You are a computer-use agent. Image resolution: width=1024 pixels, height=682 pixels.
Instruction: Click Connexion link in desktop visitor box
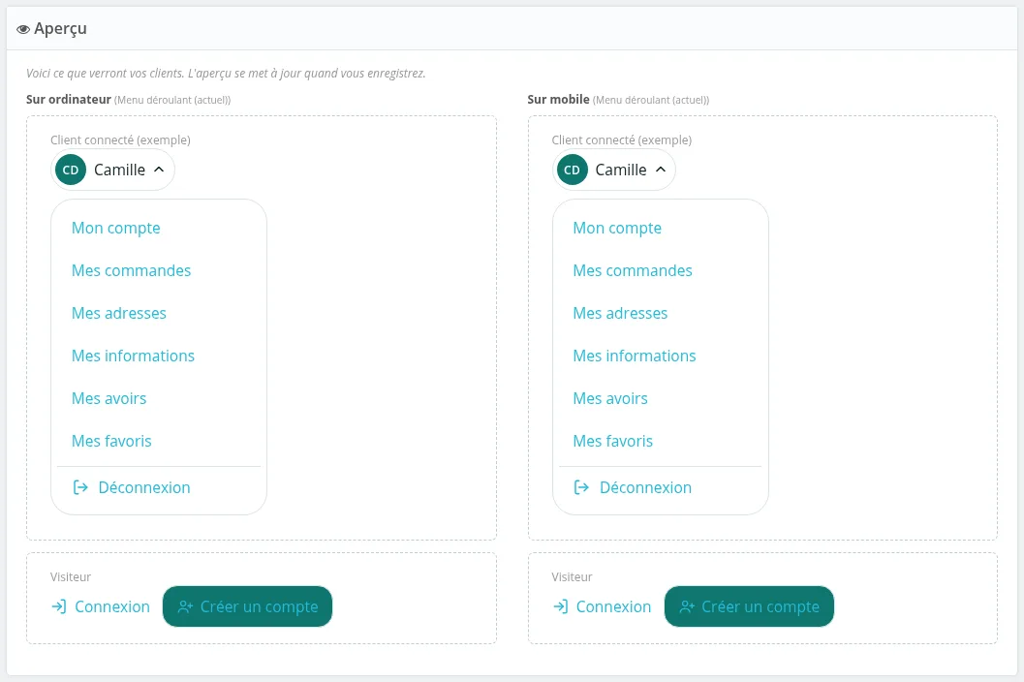pyautogui.click(x=101, y=606)
